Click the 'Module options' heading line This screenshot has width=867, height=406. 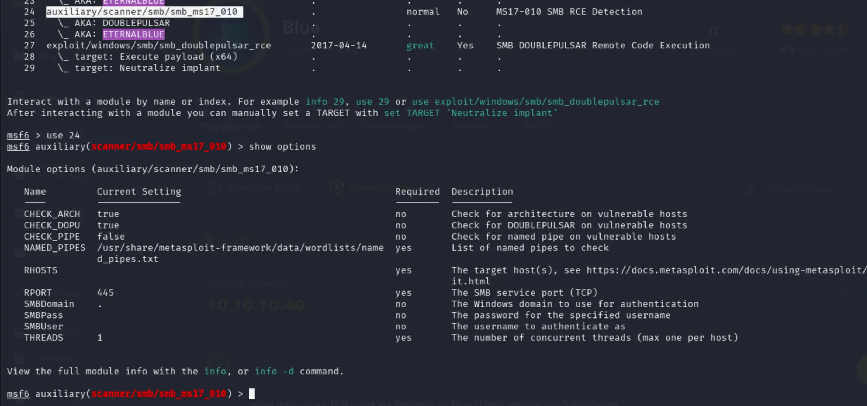(x=153, y=169)
